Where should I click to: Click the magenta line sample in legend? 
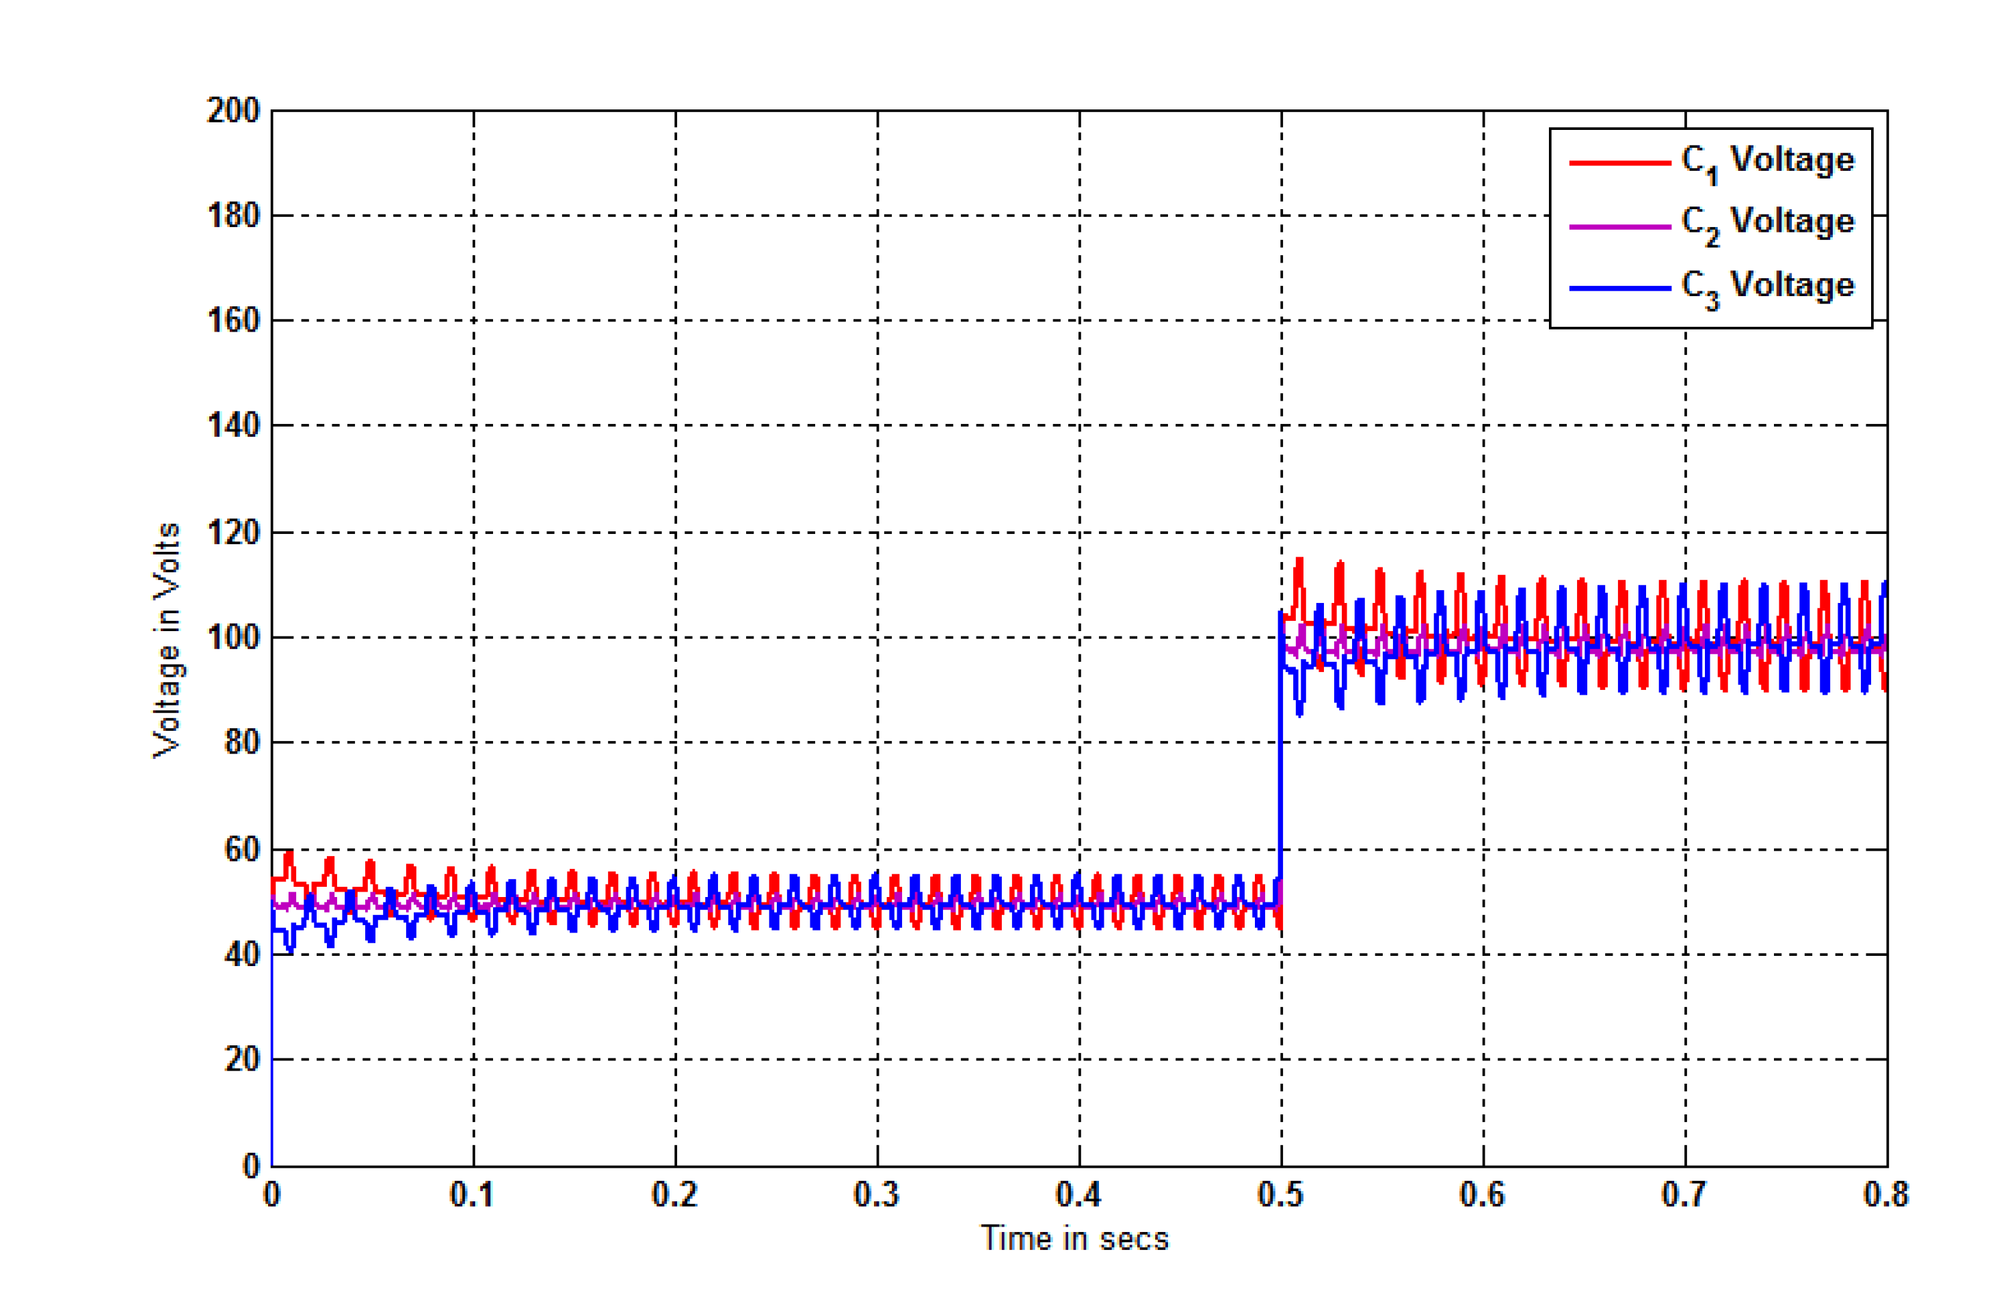tap(1619, 226)
